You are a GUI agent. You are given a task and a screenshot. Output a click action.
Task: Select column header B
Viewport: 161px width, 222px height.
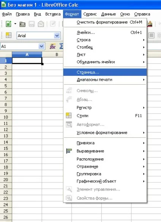[57, 55]
